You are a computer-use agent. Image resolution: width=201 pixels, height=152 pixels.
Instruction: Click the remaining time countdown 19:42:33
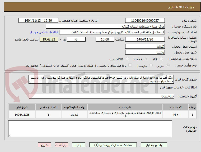click(x=49, y=39)
